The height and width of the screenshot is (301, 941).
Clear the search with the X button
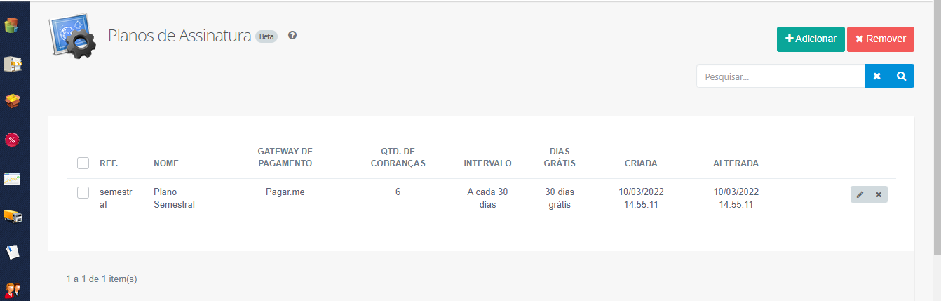click(876, 76)
